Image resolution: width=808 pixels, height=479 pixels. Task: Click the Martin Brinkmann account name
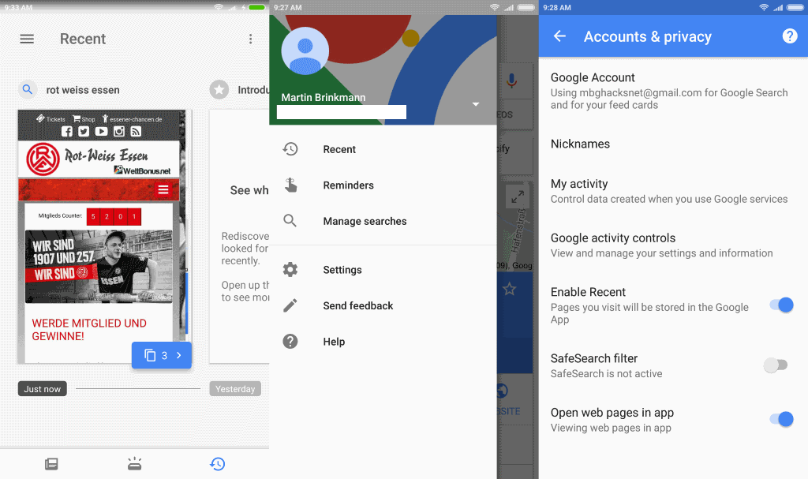pyautogui.click(x=323, y=97)
